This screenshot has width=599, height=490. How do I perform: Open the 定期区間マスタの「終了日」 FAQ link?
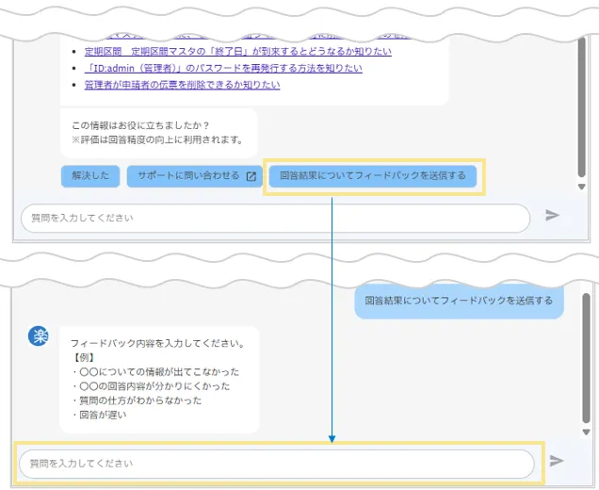[x=237, y=51]
